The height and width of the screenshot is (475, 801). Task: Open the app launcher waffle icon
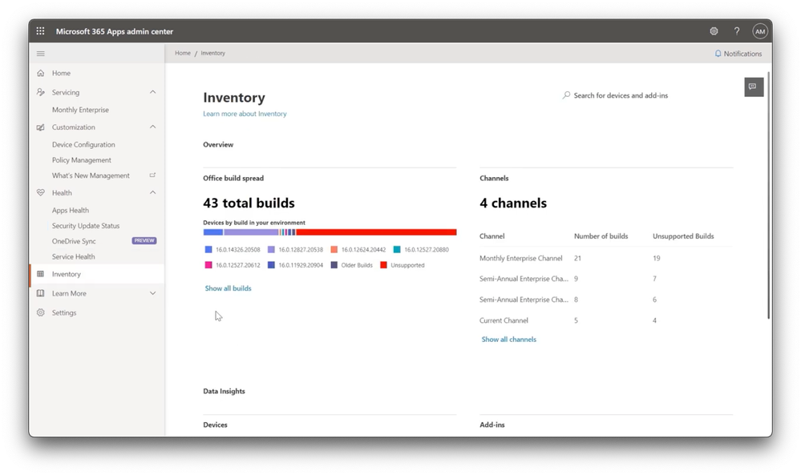pyautogui.click(x=40, y=31)
